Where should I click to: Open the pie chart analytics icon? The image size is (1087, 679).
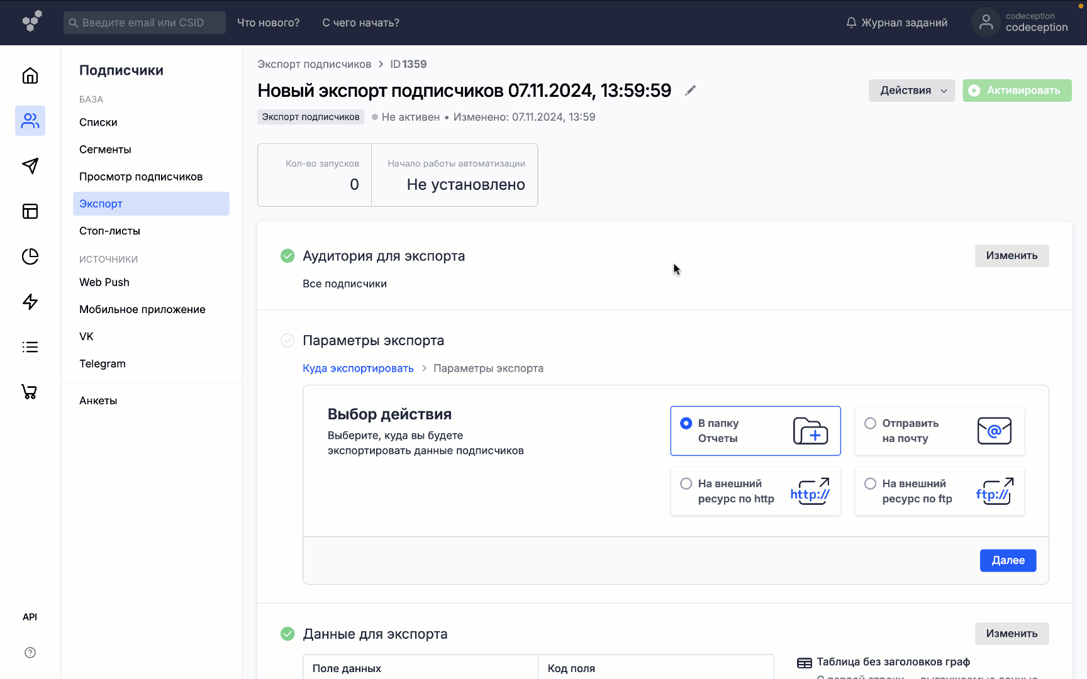(30, 257)
